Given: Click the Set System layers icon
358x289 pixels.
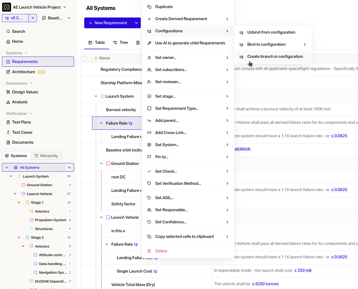Looking at the screenshot, I should [149, 145].
